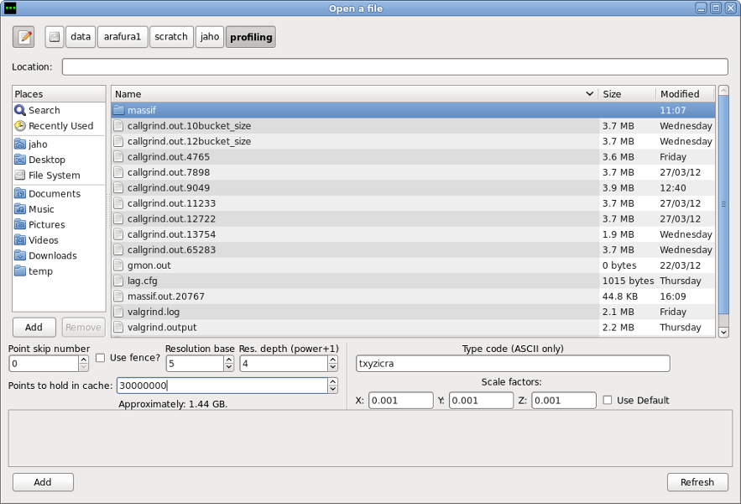Click the file icon beside lag.cfg

click(118, 281)
